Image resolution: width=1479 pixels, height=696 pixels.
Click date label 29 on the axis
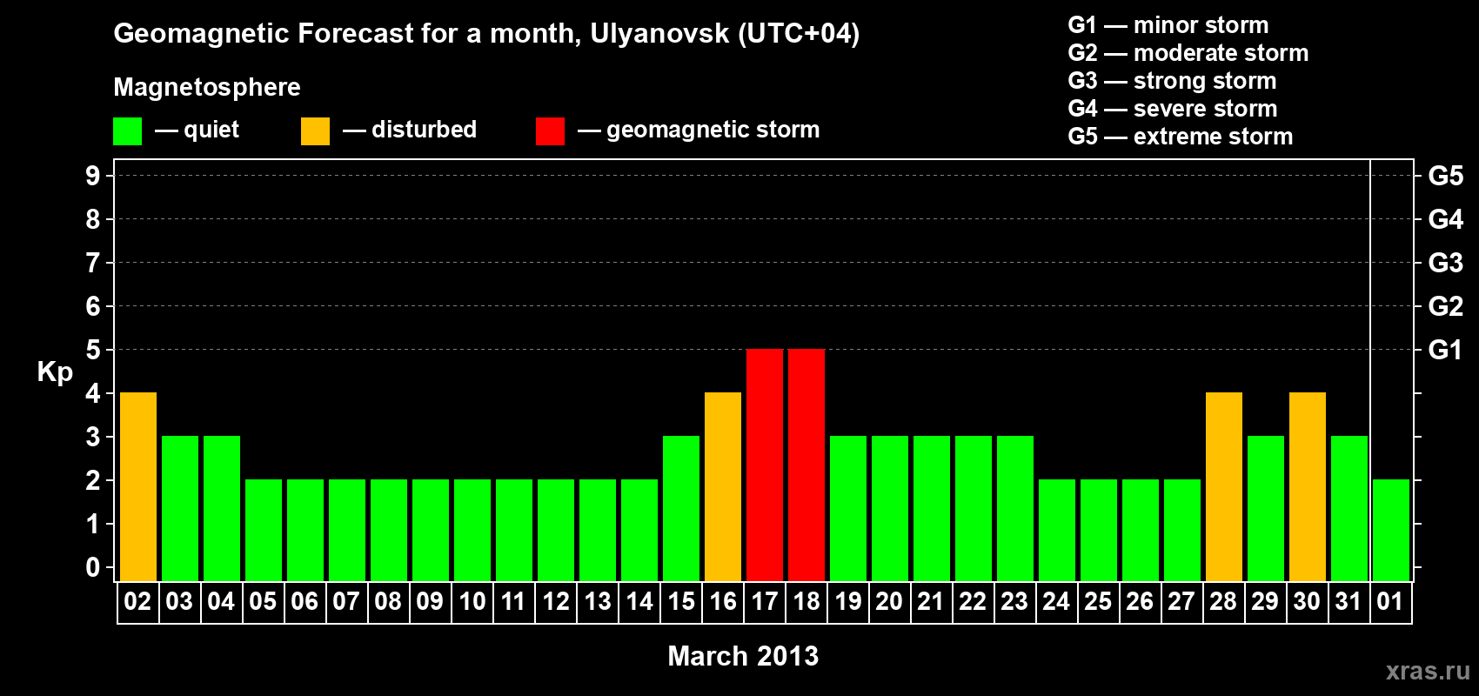pyautogui.click(x=1265, y=601)
